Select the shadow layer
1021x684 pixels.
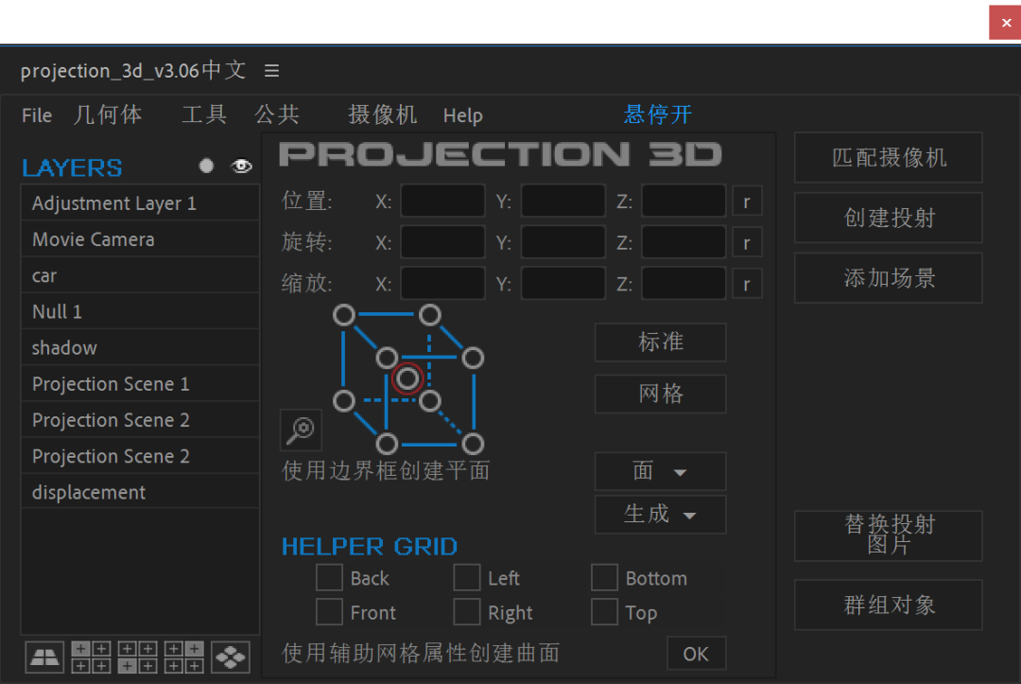[140, 348]
